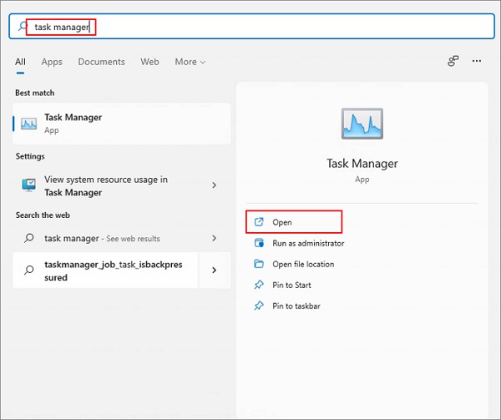501x420 pixels.
Task: Expand the system resource usage result arrow
Action: click(x=215, y=185)
